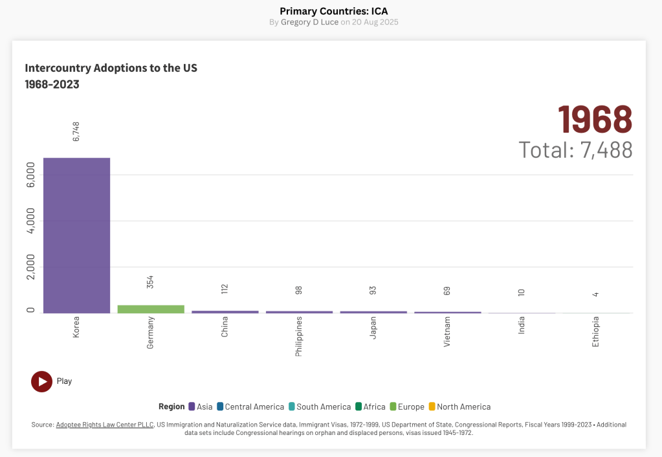Click the Central America blue legend swatch

coord(220,407)
